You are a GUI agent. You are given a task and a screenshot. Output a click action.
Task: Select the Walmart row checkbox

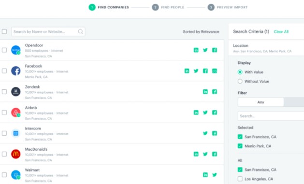(x=4, y=175)
